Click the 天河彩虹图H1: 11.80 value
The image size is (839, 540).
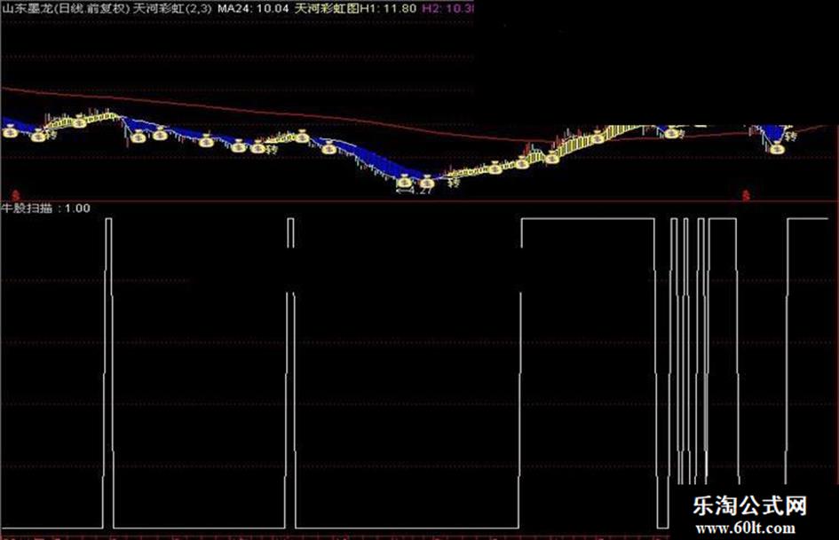(355, 8)
